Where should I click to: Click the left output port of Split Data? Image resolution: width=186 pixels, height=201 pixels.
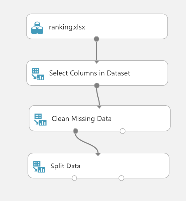[74, 178]
